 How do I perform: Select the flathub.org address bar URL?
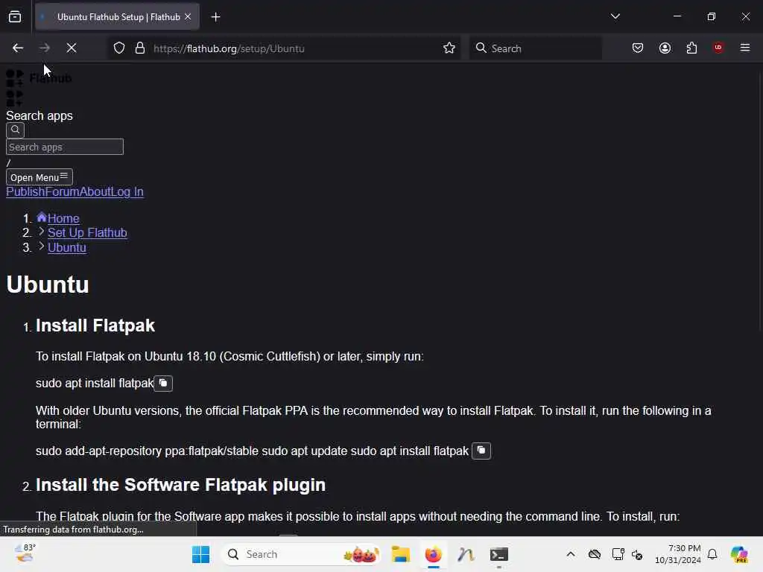pyautogui.click(x=229, y=48)
